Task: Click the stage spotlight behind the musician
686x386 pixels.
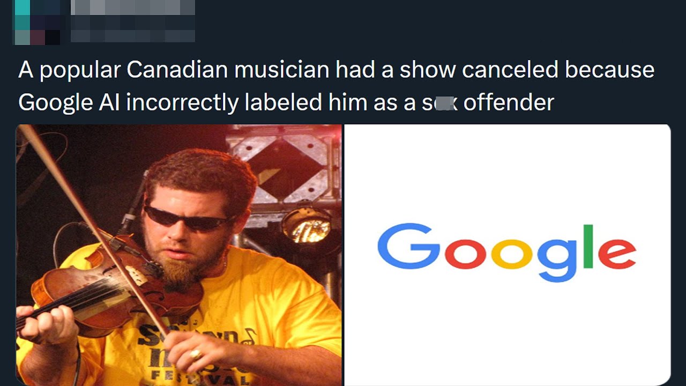Action: click(x=307, y=225)
